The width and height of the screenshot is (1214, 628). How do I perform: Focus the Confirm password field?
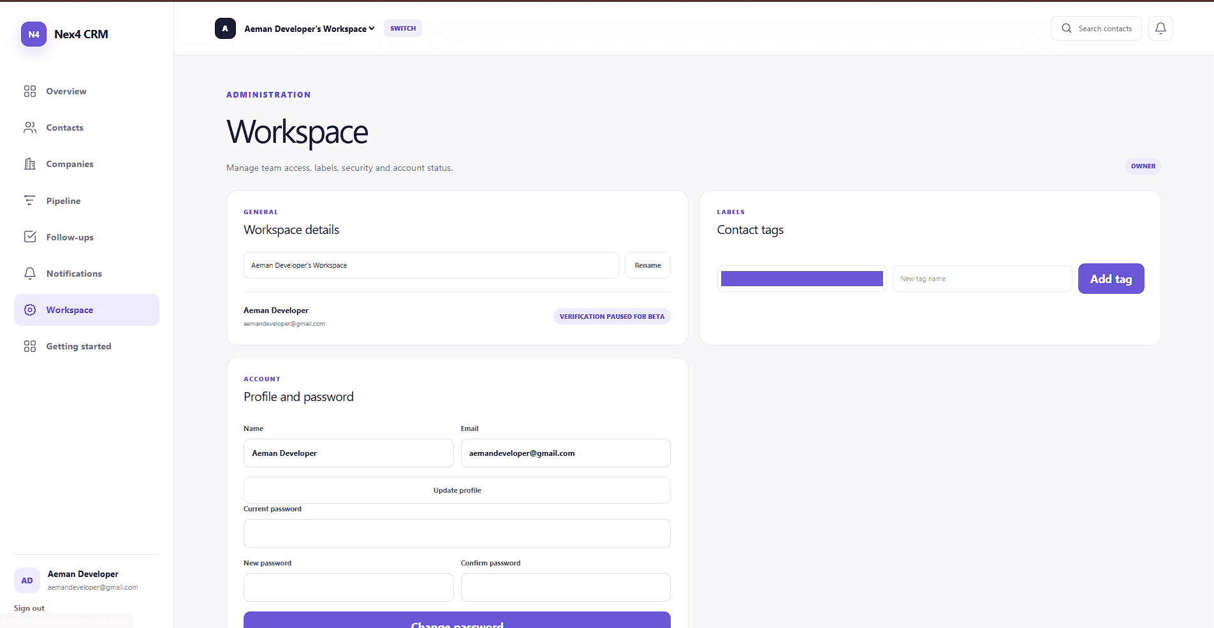(x=566, y=587)
